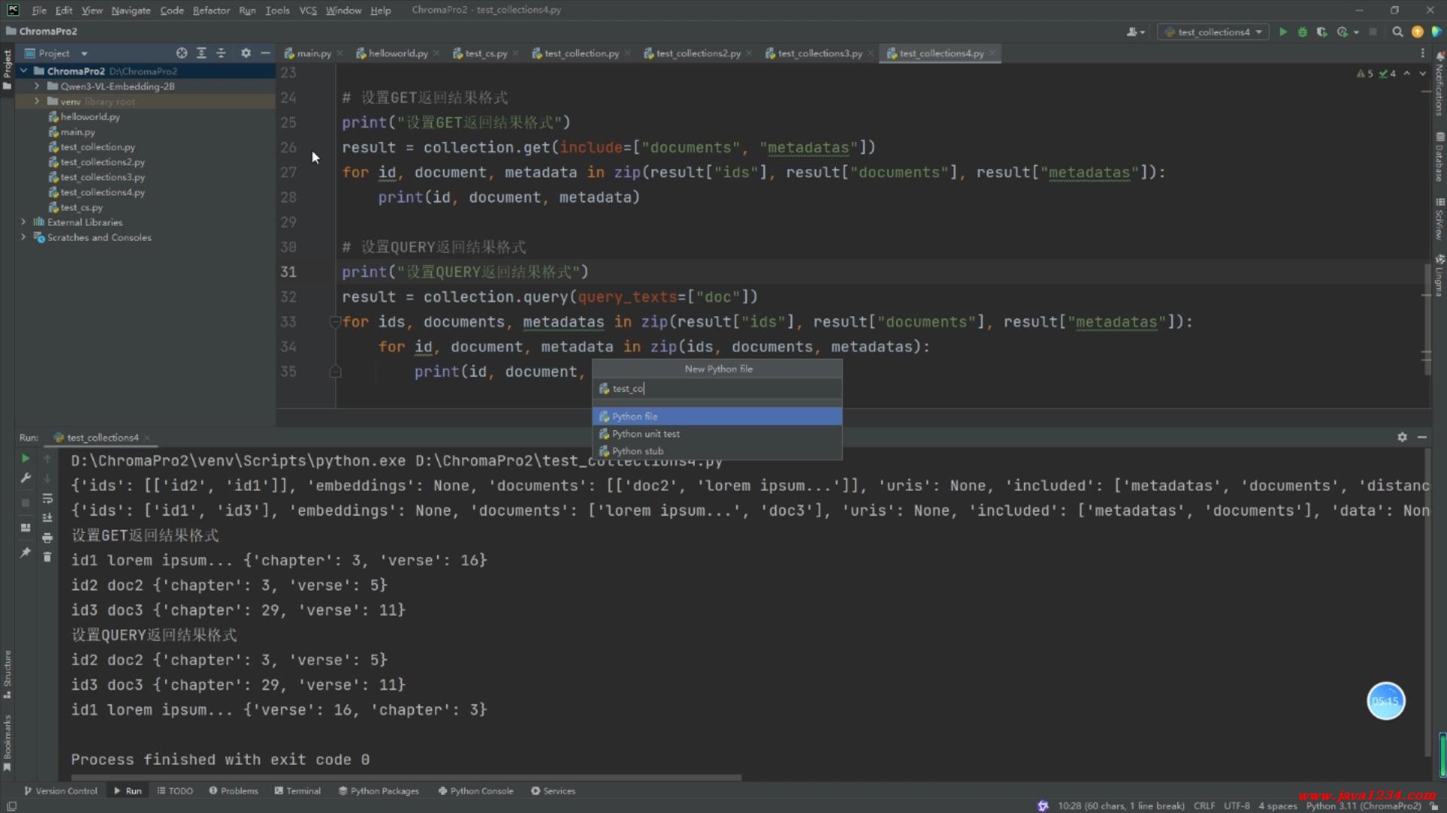
Task: Switch to the test_collections2.py editor tab
Action: [698, 53]
